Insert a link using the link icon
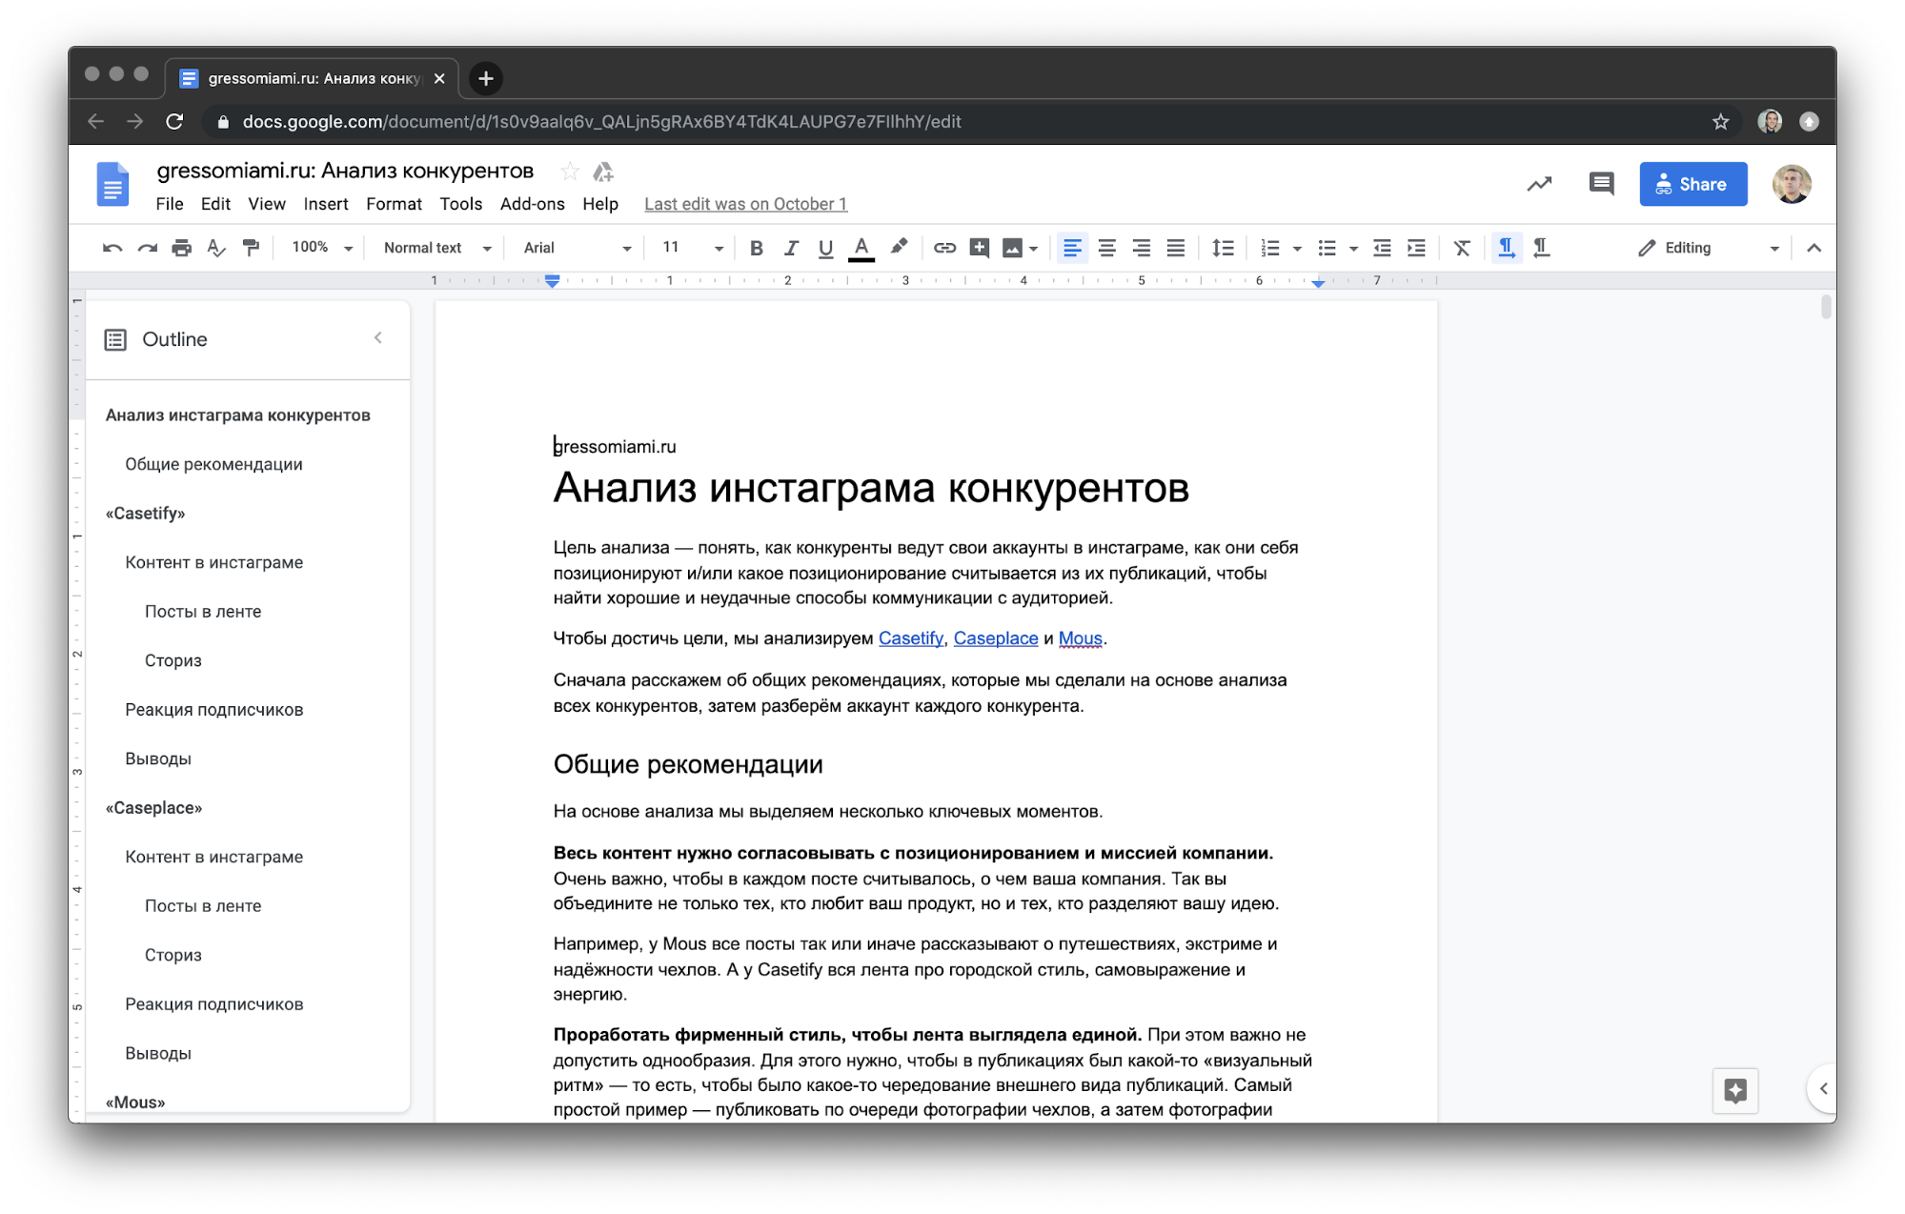Screen dimensions: 1905x1214 pos(943,248)
